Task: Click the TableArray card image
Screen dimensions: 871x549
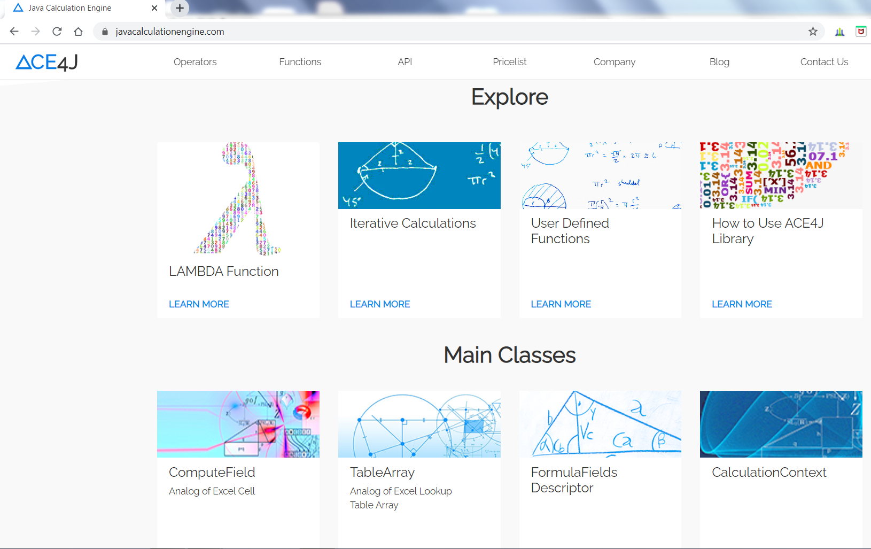Action: pyautogui.click(x=419, y=424)
